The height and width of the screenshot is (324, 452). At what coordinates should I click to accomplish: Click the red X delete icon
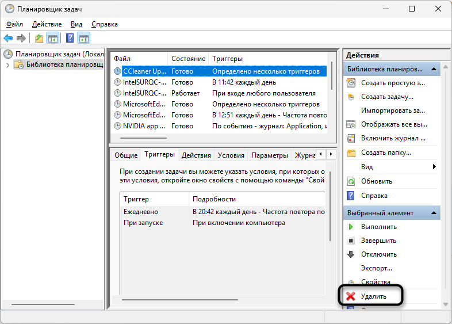pos(351,296)
